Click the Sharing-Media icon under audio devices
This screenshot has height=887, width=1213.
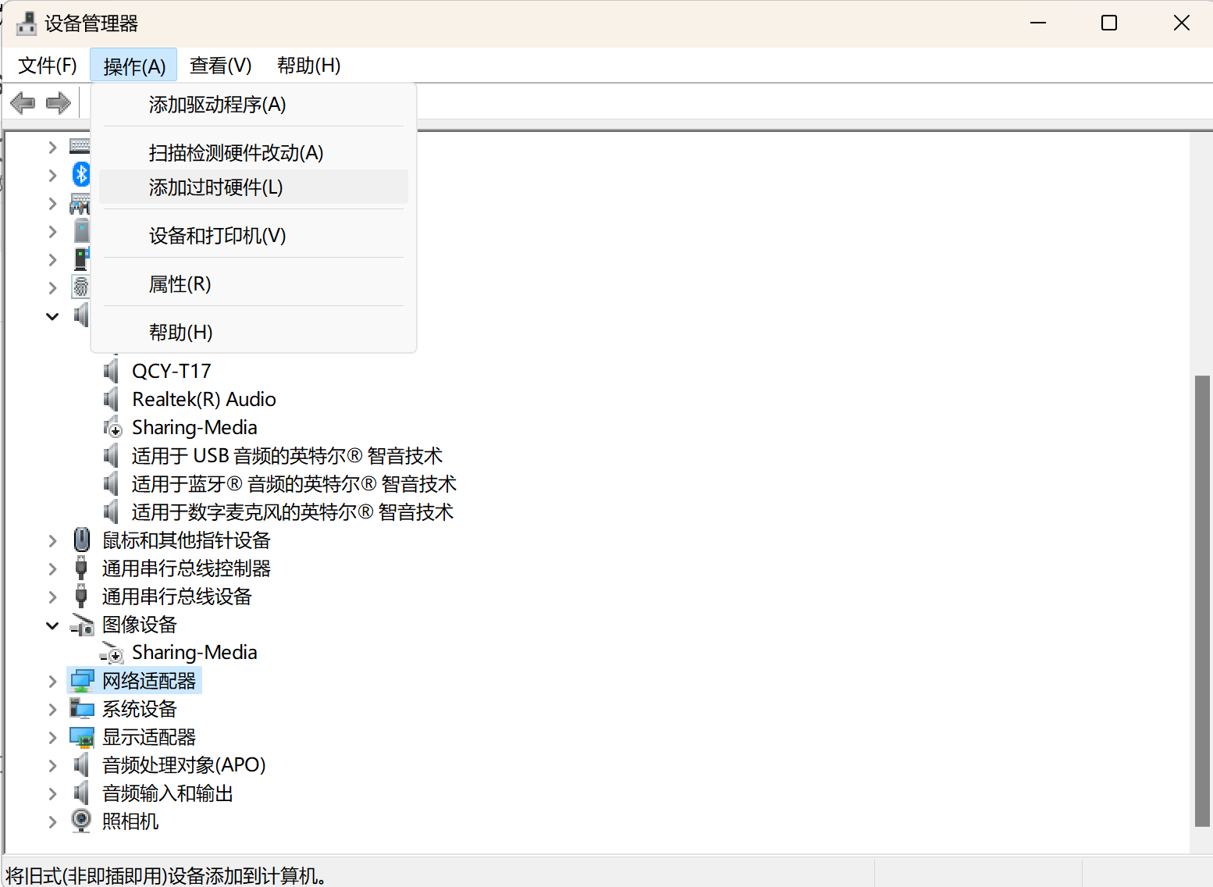(112, 427)
